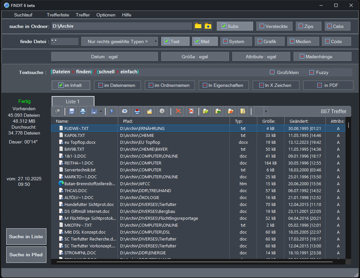The image size is (360, 278).
Task: Open the empty combo box beside Treffer count
Action: click(x=266, y=112)
